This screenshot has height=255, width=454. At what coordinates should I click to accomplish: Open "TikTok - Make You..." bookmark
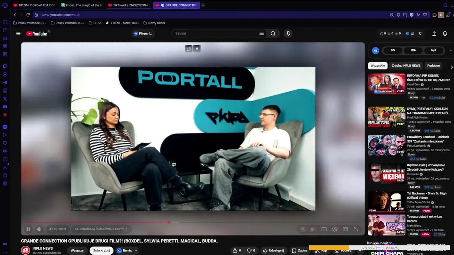pyautogui.click(x=122, y=23)
